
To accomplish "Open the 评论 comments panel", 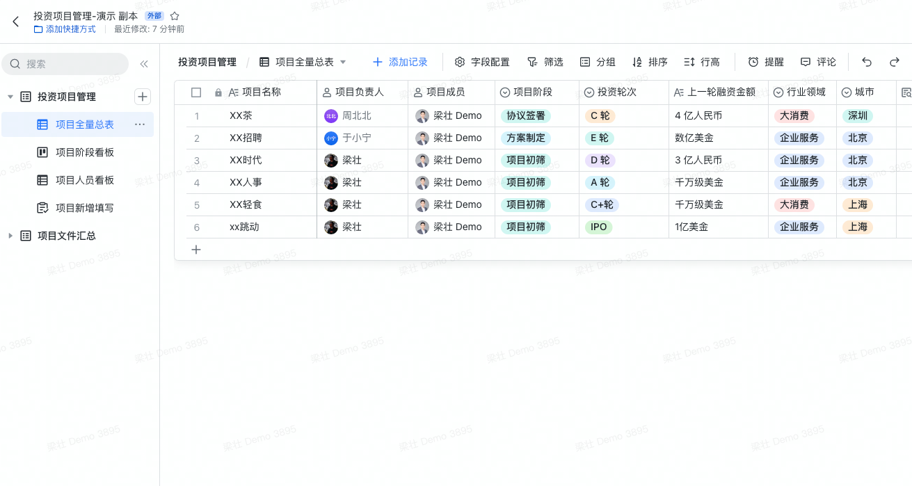I will click(818, 62).
